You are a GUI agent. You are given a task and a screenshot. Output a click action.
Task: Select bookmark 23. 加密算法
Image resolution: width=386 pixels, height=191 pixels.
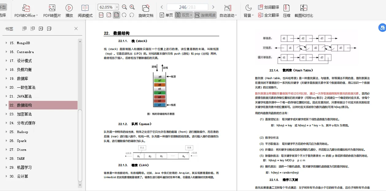(x=21, y=114)
